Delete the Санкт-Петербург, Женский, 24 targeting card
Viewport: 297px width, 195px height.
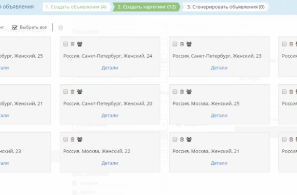(x=72, y=44)
